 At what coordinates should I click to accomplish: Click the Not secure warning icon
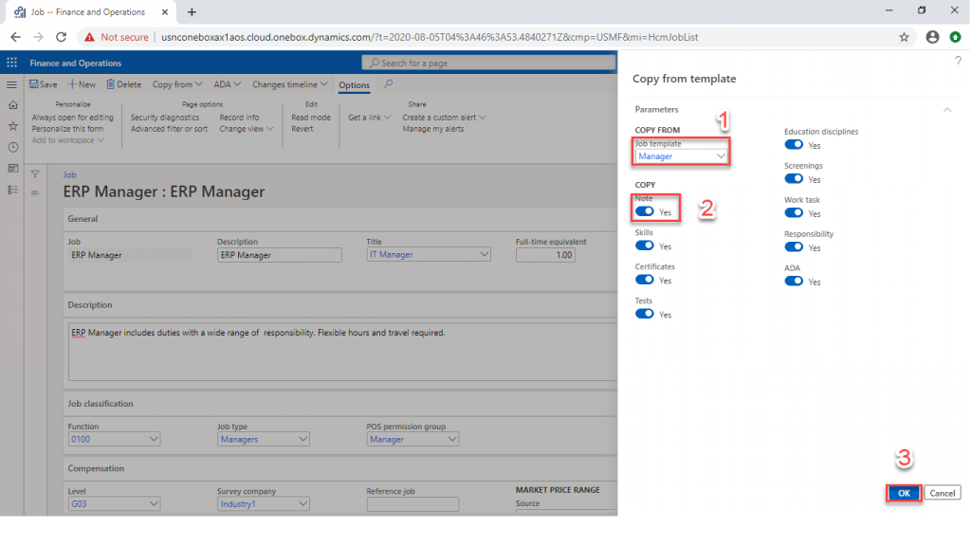pos(90,37)
